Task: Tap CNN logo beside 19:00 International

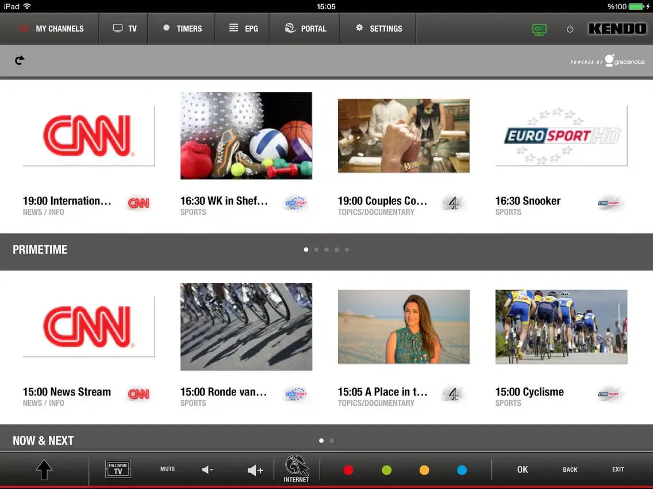Action: pyautogui.click(x=139, y=203)
